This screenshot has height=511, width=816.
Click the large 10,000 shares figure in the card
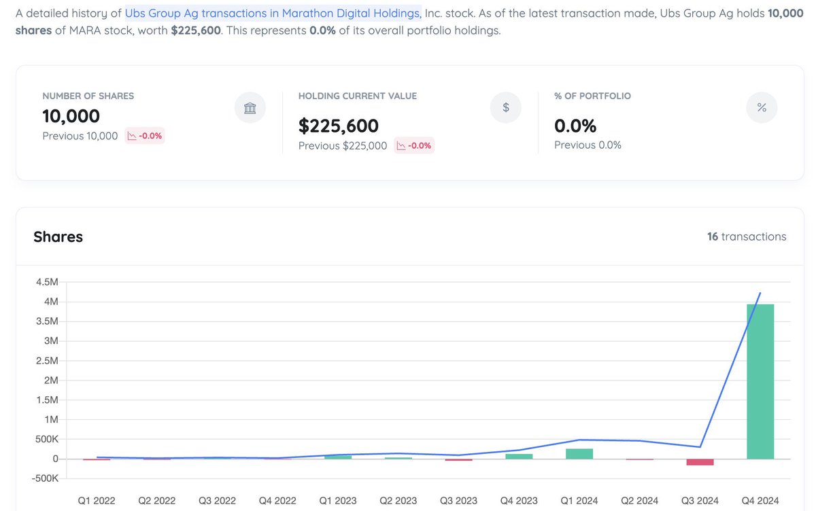(x=71, y=116)
